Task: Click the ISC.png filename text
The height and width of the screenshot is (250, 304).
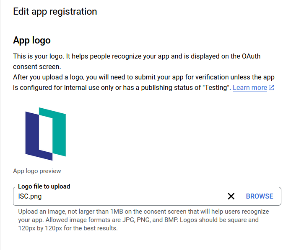Action: tap(30, 196)
